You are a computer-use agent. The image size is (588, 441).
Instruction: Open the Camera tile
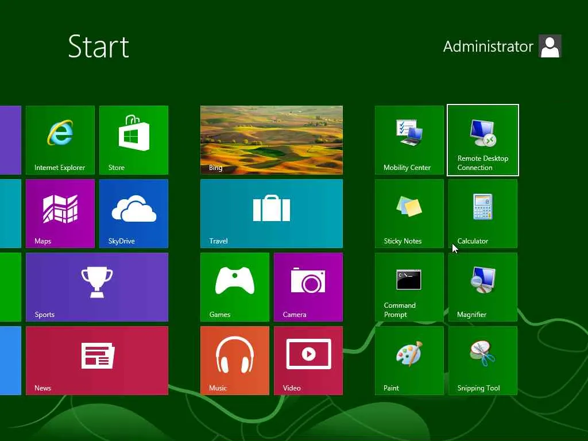[x=308, y=287]
